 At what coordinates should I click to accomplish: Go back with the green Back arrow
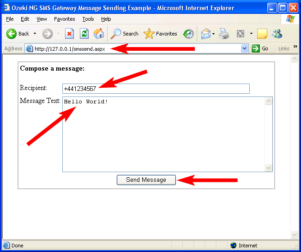[x=18, y=34]
